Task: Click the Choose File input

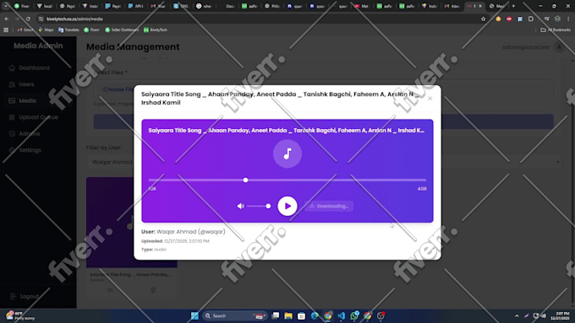Action: (x=324, y=89)
